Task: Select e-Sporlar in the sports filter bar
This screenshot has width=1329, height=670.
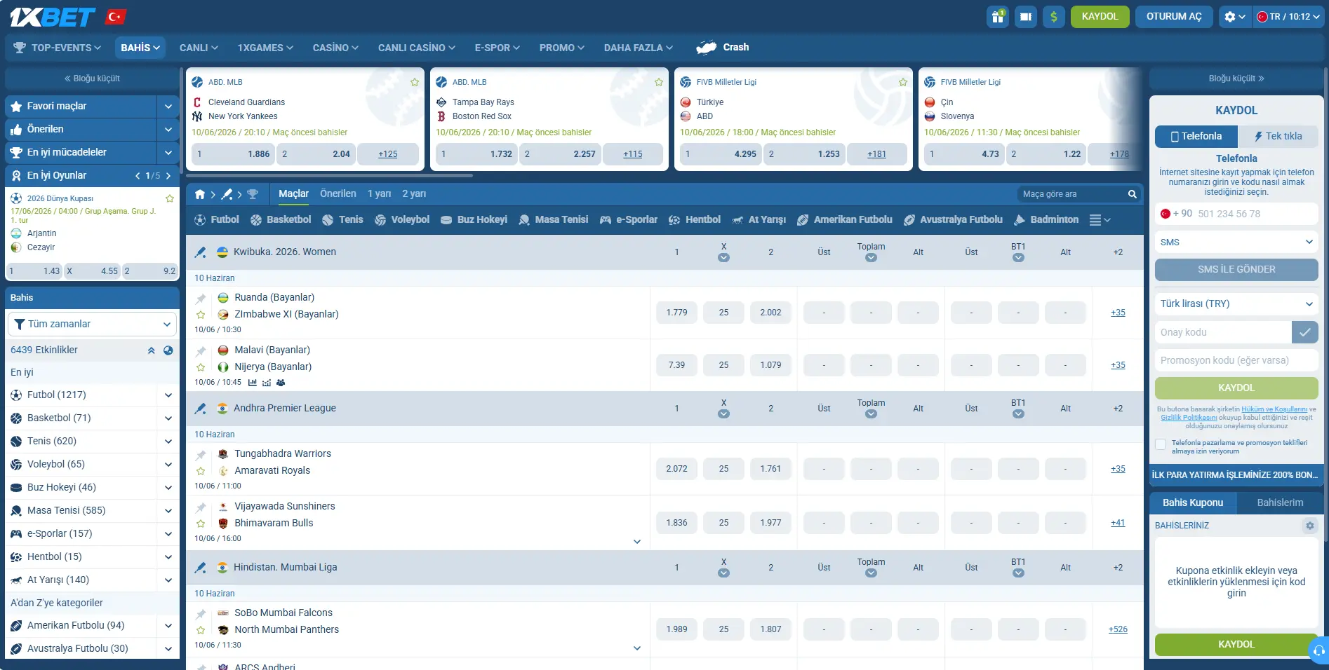Action: (629, 220)
